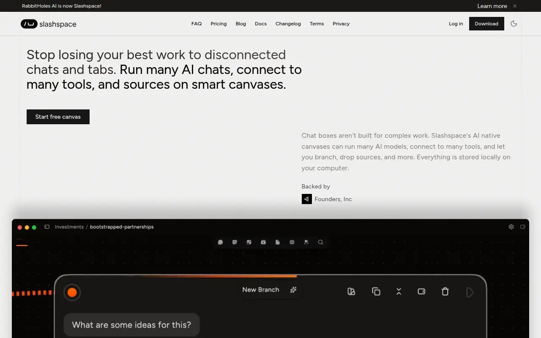Click the Download button
The image size is (541, 338).
[486, 24]
